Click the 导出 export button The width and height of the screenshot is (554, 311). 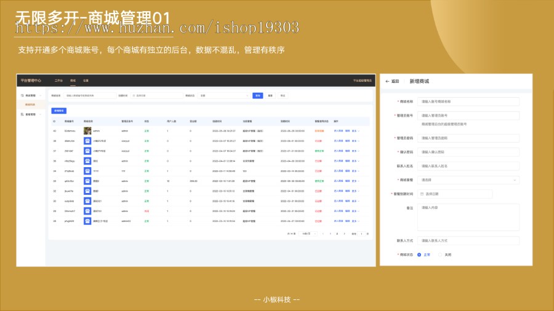tap(283, 95)
